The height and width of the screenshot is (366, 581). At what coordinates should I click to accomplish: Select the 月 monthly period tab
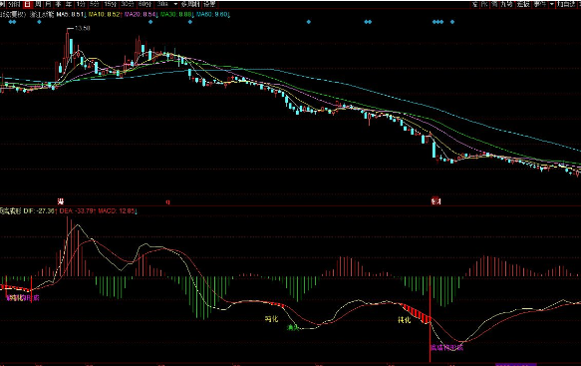(x=48, y=4)
